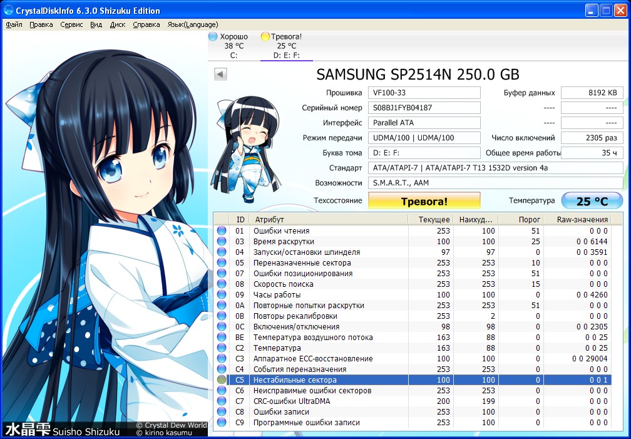Click status orb for attribute 01
Screen dimensions: 631x439
(x=222, y=231)
